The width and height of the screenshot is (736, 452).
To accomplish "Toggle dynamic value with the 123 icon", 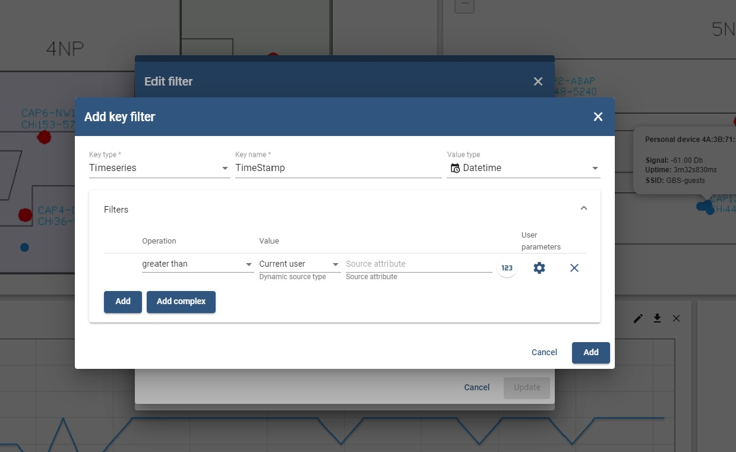I will click(507, 268).
